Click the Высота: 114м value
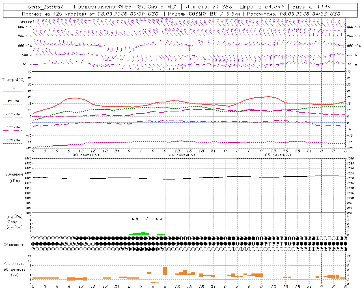This screenshot has height=289, width=362. point(311,7)
